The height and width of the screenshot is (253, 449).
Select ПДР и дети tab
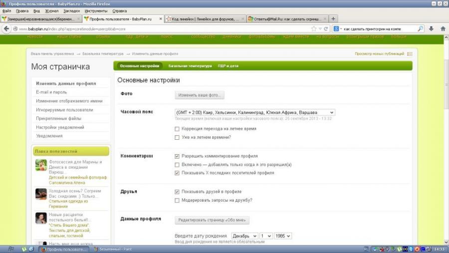click(228, 66)
